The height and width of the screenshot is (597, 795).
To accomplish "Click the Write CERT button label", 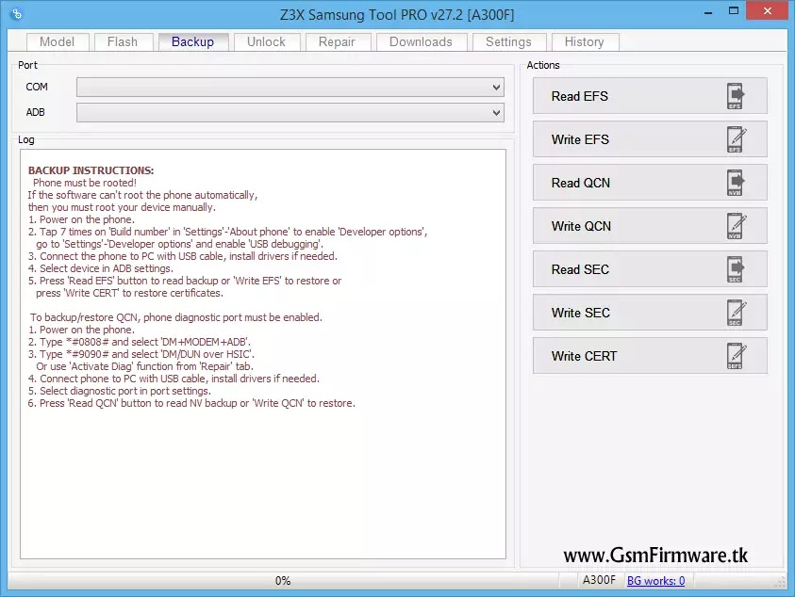I will click(584, 356).
